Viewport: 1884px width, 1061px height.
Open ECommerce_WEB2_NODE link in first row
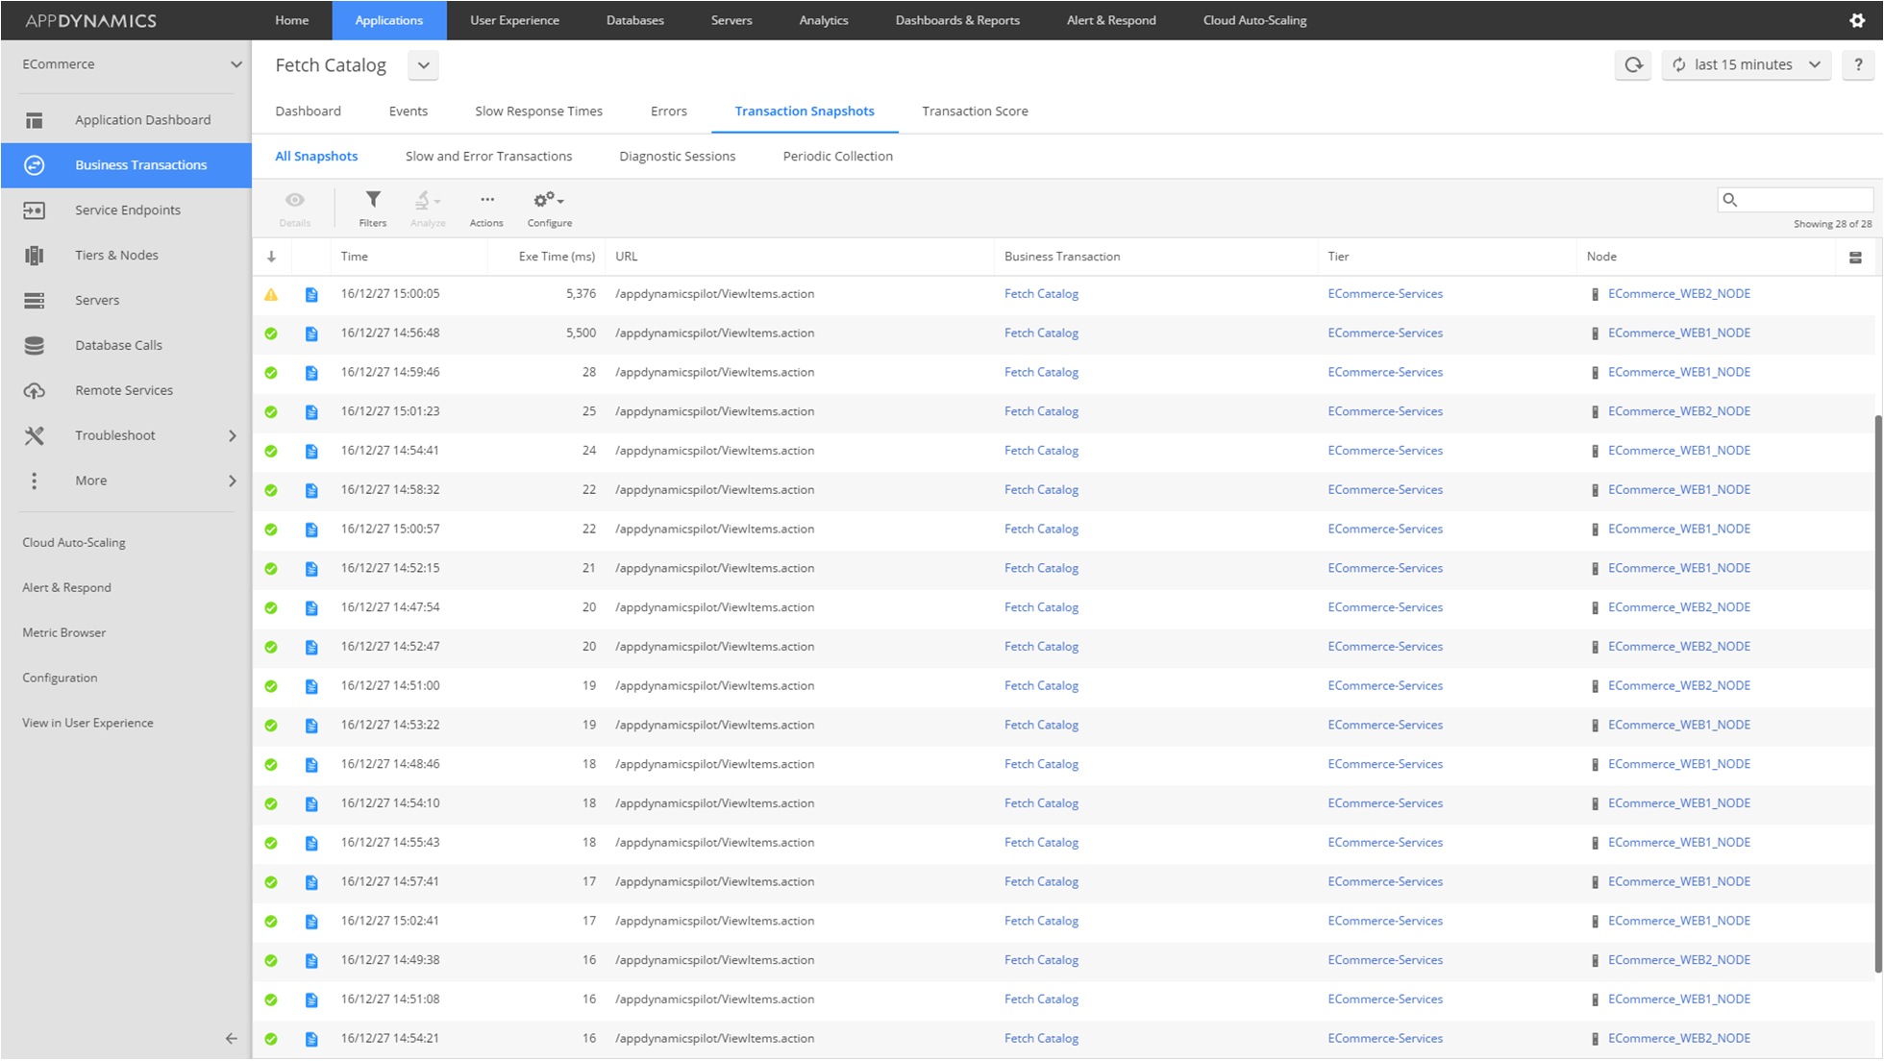coord(1678,294)
